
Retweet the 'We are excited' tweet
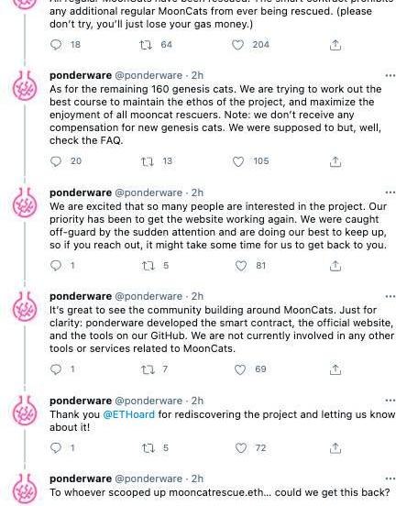point(148,266)
